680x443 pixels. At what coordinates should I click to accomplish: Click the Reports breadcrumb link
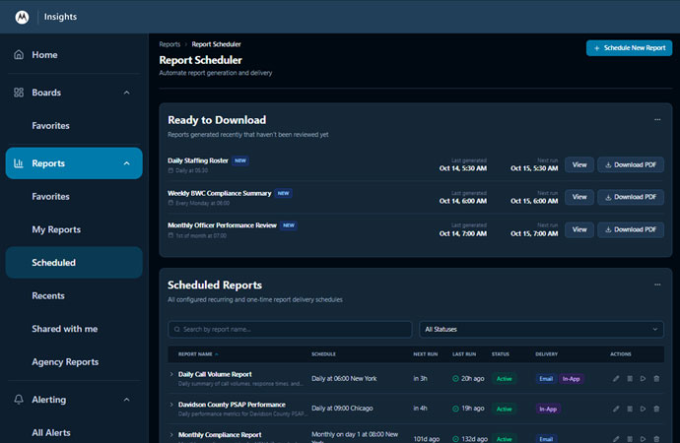click(170, 44)
